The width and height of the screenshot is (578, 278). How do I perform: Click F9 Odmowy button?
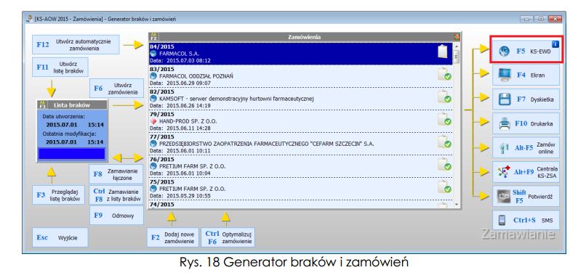click(116, 216)
